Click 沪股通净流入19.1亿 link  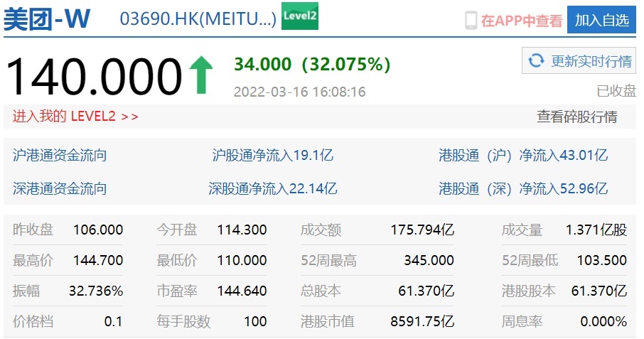point(273,155)
